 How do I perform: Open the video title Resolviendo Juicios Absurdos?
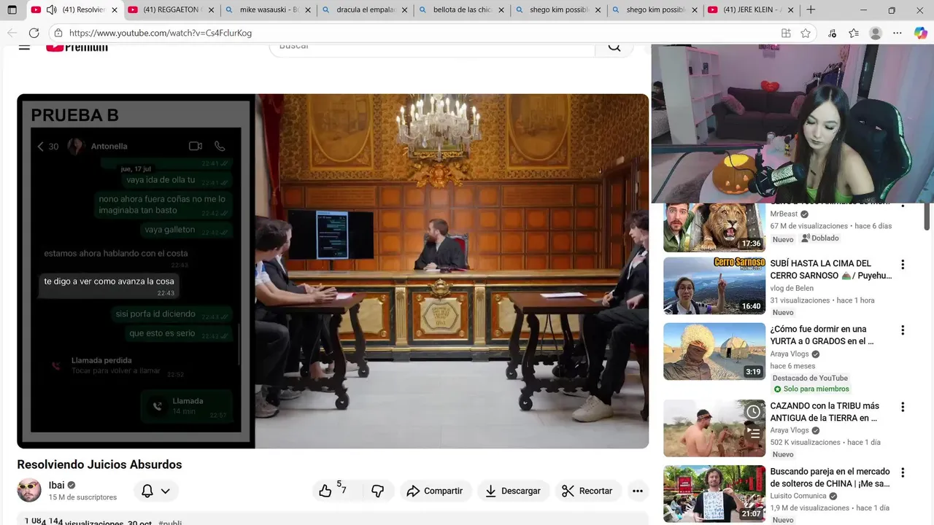pos(99,464)
